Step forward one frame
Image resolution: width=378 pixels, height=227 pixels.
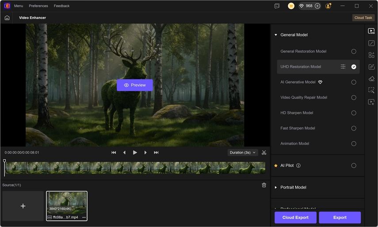coord(145,153)
